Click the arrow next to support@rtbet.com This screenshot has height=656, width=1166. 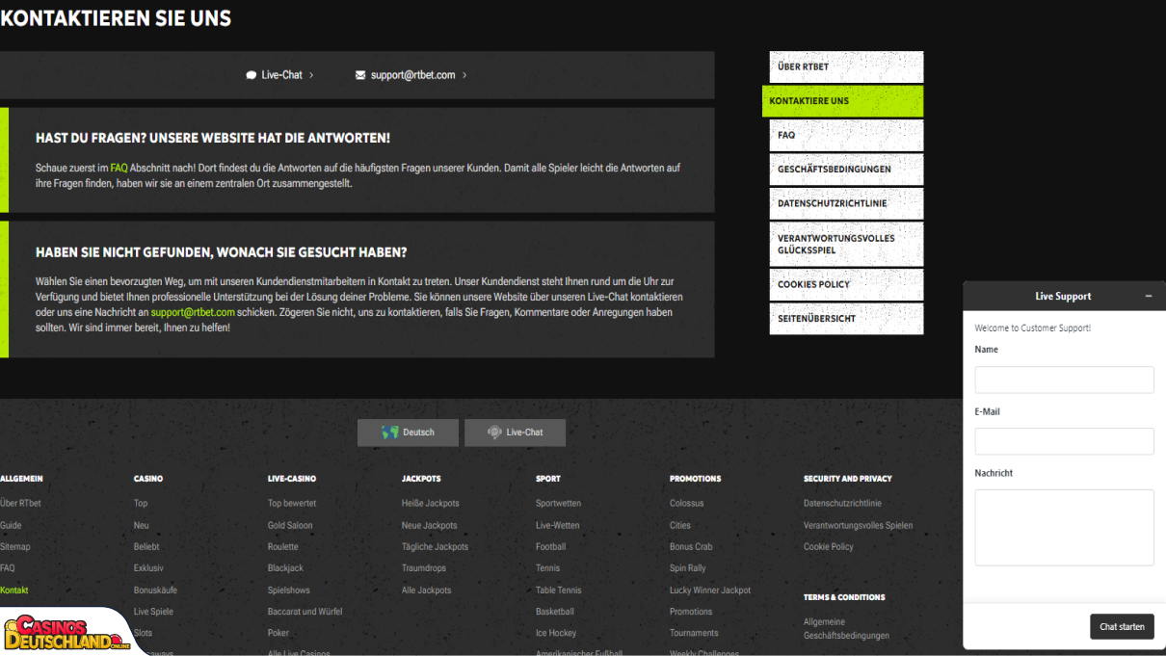pyautogui.click(x=464, y=75)
